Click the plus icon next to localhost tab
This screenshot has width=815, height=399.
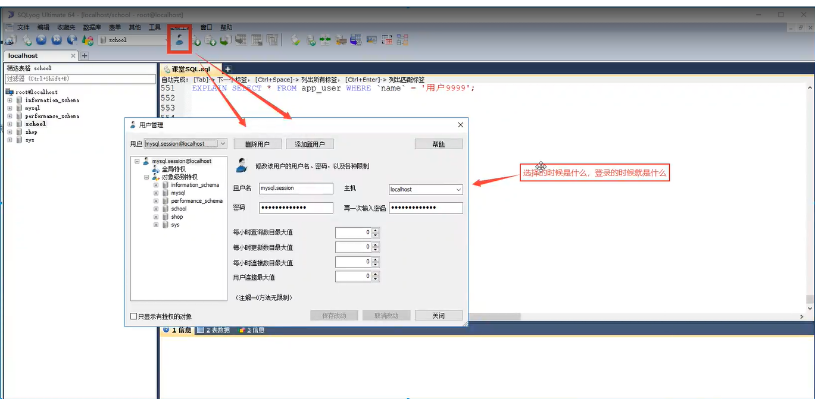point(85,55)
